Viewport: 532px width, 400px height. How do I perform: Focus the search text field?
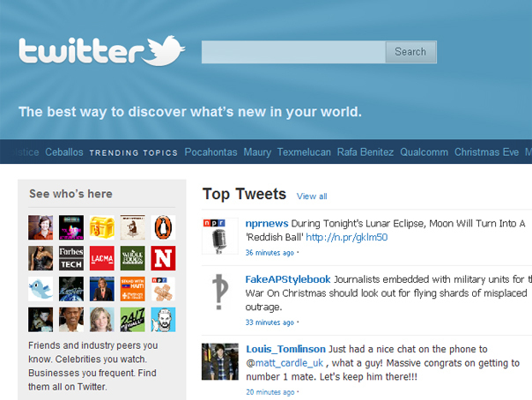coord(293,52)
